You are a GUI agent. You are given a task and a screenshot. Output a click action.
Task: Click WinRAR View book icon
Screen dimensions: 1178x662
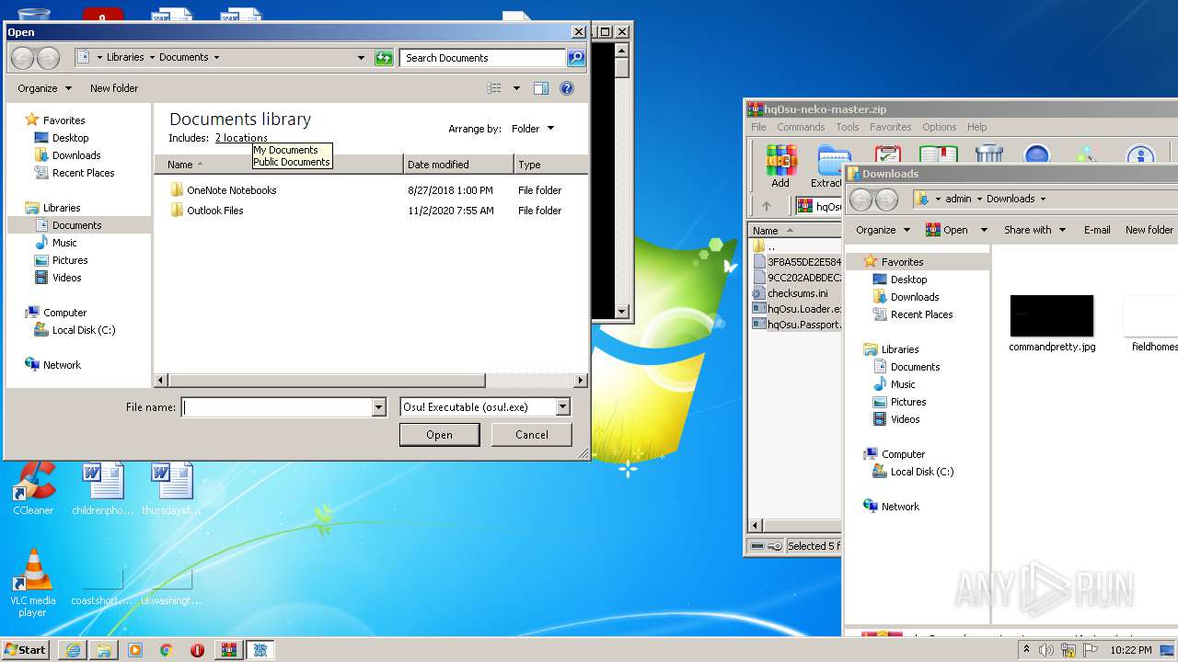(938, 154)
